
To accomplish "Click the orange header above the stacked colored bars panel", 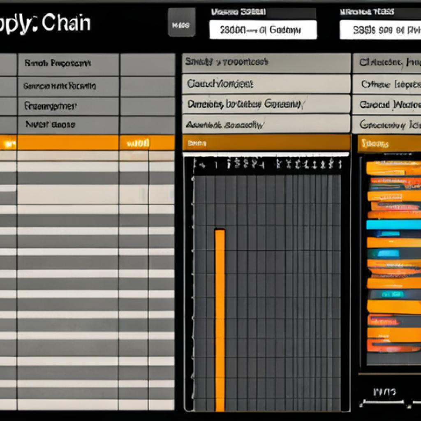I will pyautogui.click(x=389, y=143).
